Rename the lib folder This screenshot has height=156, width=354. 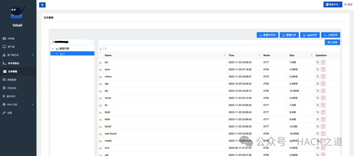(318, 105)
